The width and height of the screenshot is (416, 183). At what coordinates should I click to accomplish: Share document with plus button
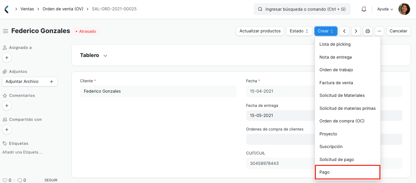[7, 130]
